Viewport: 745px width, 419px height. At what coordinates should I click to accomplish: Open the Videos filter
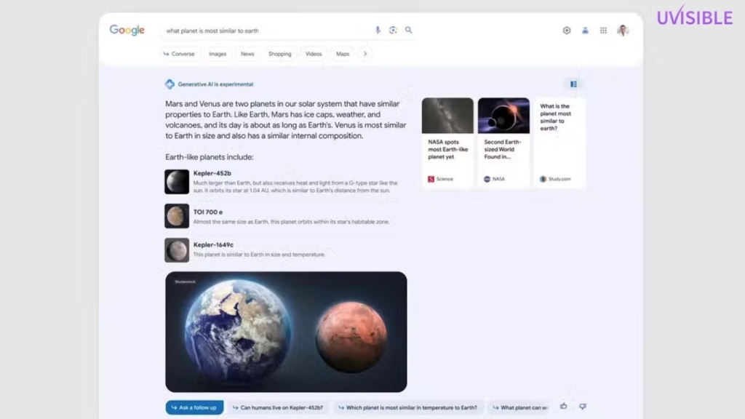pos(314,54)
